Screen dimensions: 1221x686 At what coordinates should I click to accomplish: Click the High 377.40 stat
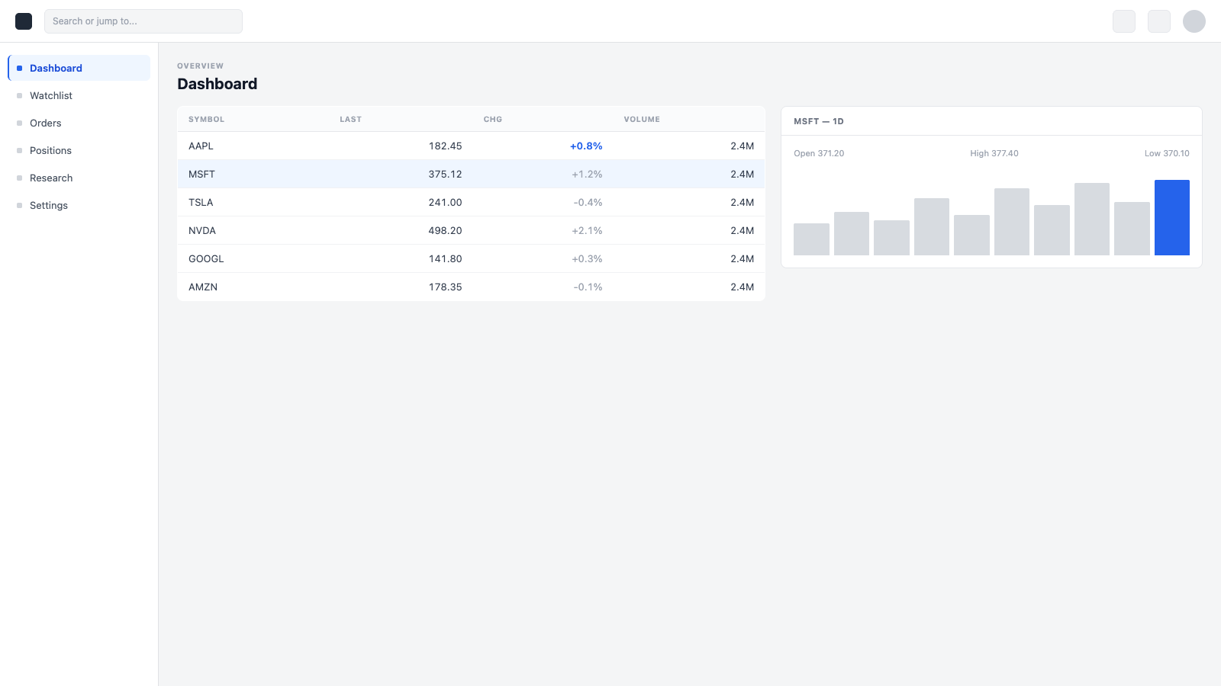tap(994, 153)
